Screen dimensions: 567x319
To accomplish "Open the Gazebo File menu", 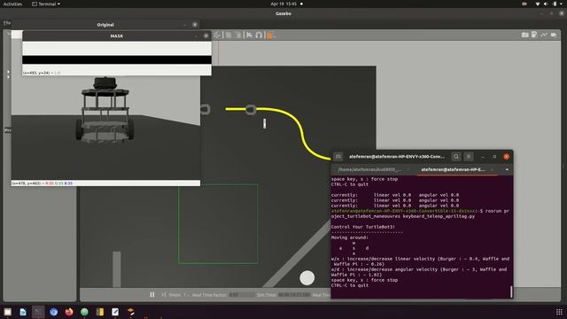I will [7, 23].
